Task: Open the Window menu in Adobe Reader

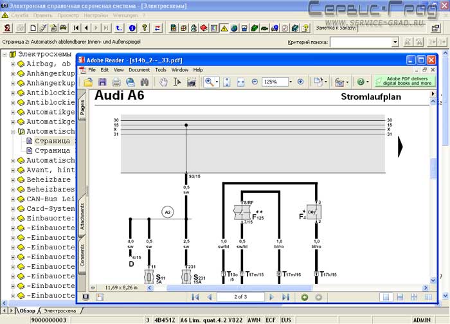Action: click(x=179, y=69)
